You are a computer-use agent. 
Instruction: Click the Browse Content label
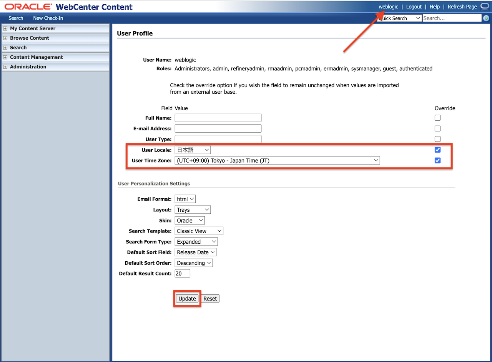pyautogui.click(x=30, y=38)
